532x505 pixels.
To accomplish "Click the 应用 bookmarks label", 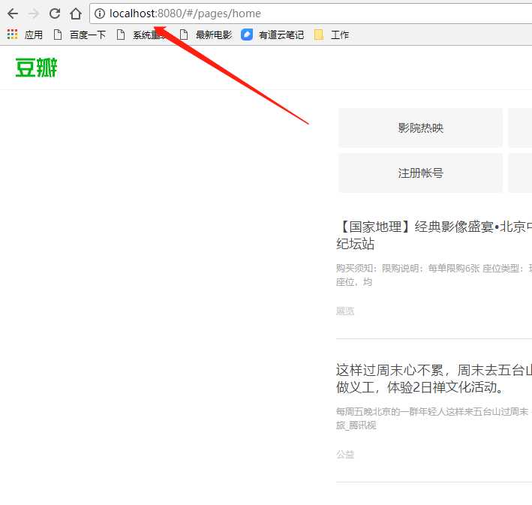I will coord(33,35).
